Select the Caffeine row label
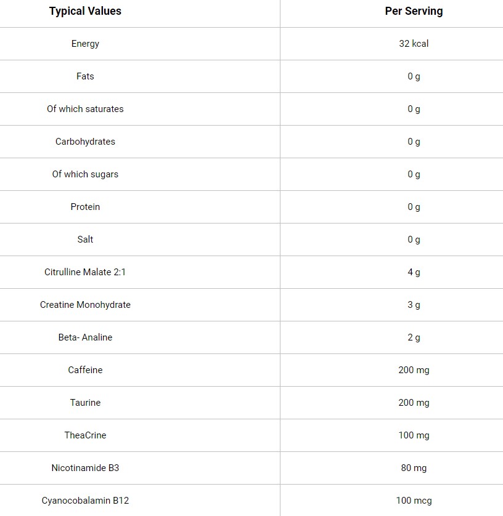 [85, 369]
